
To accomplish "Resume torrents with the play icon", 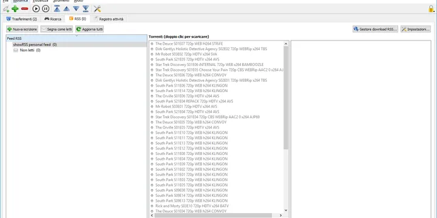I will coord(36,8).
